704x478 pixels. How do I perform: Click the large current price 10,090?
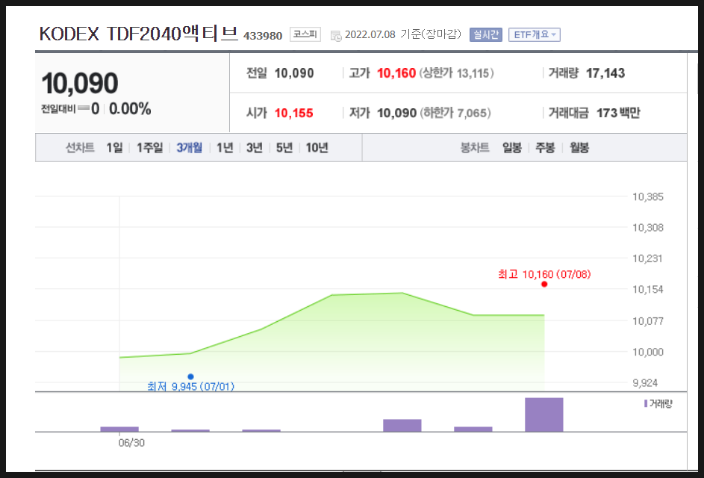click(80, 84)
